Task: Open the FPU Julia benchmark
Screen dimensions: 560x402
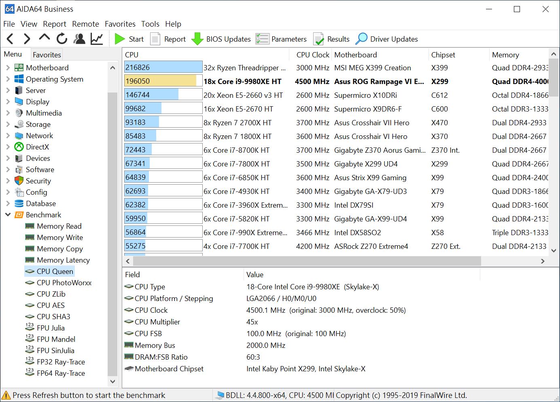Action: [51, 328]
